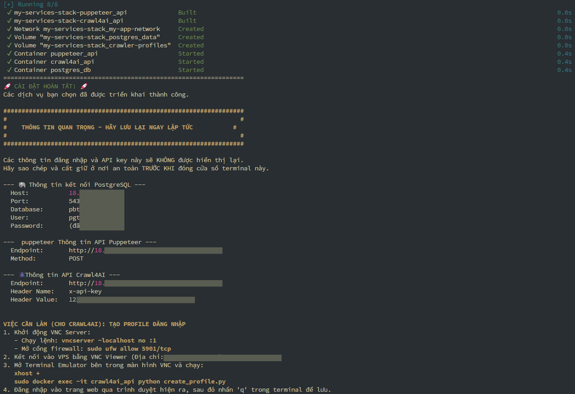Click the vncserver -localhost no :1 command
This screenshot has width=575, height=394.
coord(109,341)
